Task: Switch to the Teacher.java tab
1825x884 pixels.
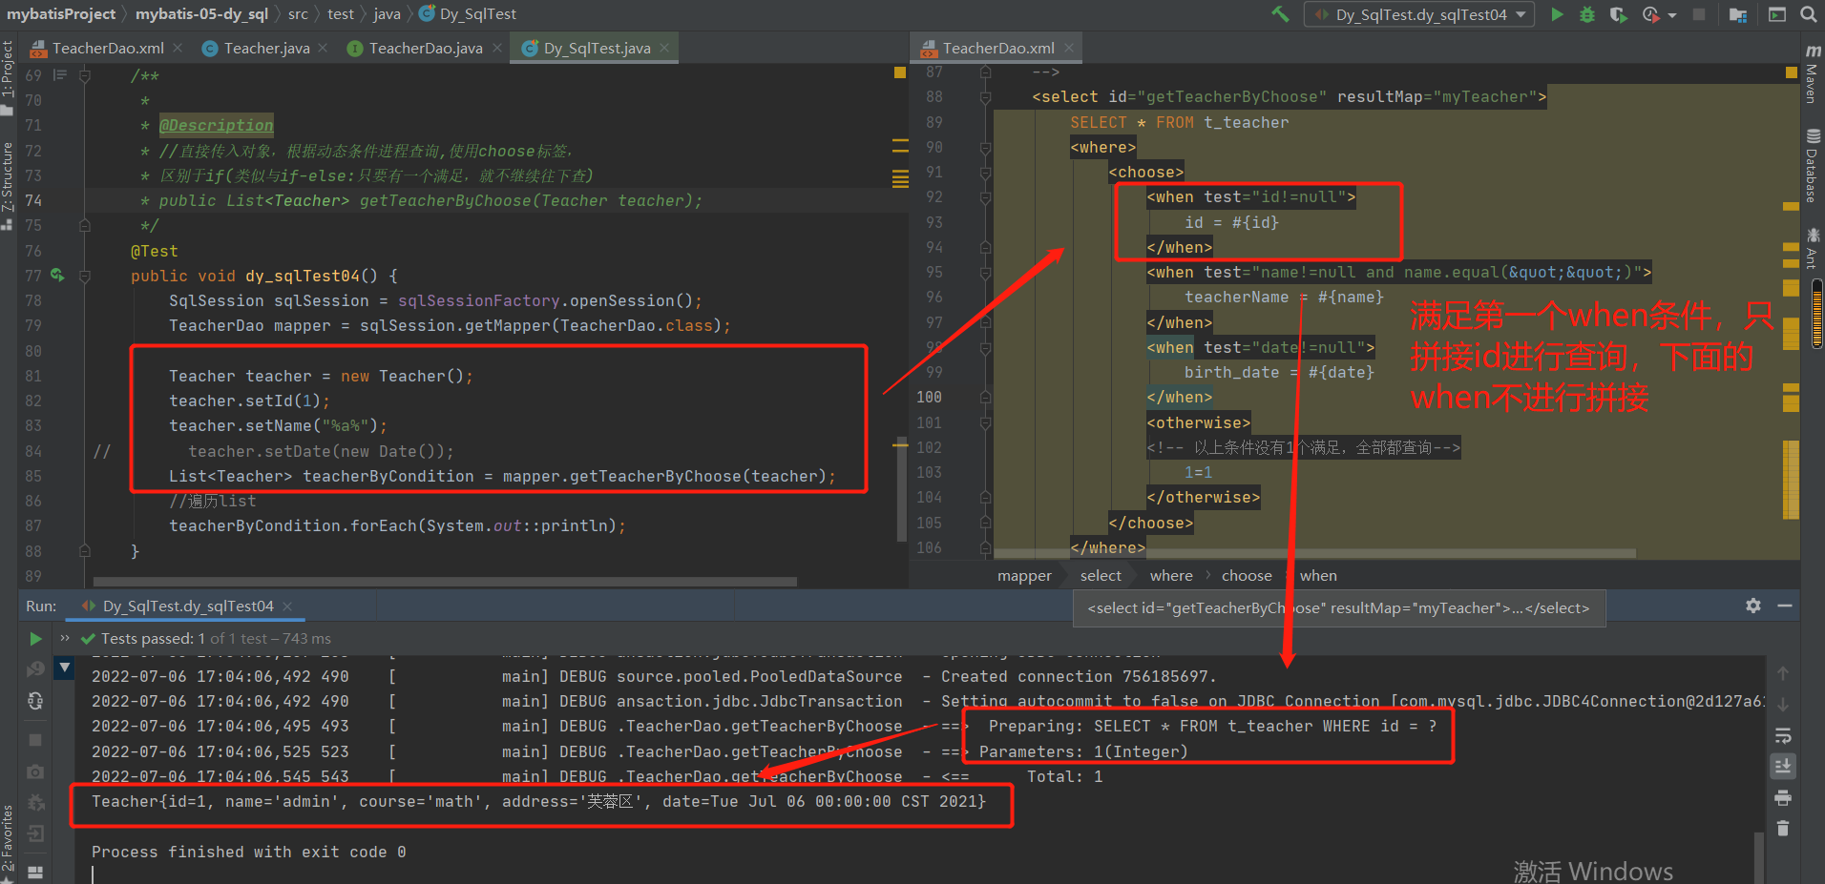Action: [266, 48]
